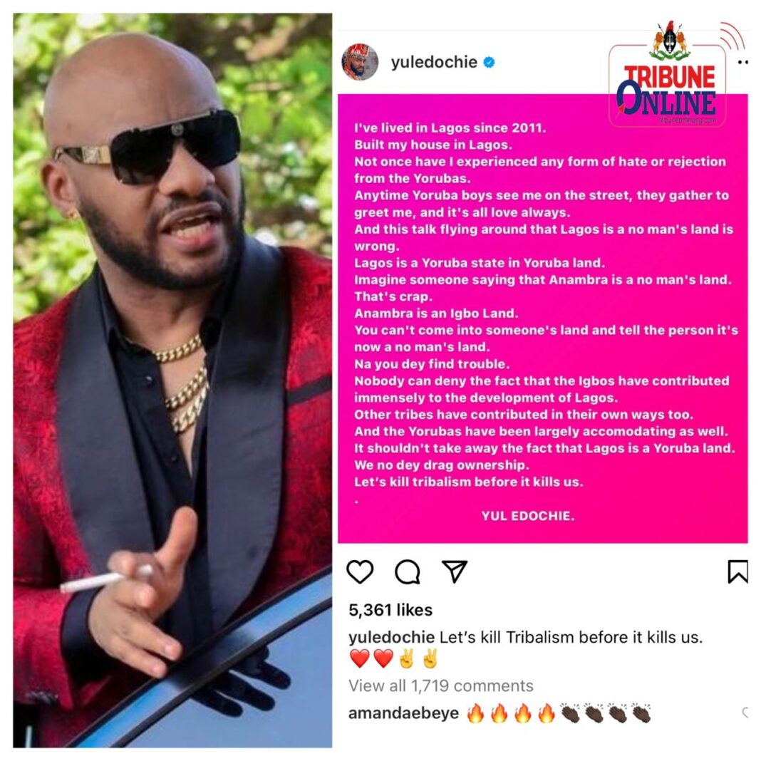This screenshot has height=761, width=761.
Task: Open comments via speech bubble icon
Action: pyautogui.click(x=407, y=571)
